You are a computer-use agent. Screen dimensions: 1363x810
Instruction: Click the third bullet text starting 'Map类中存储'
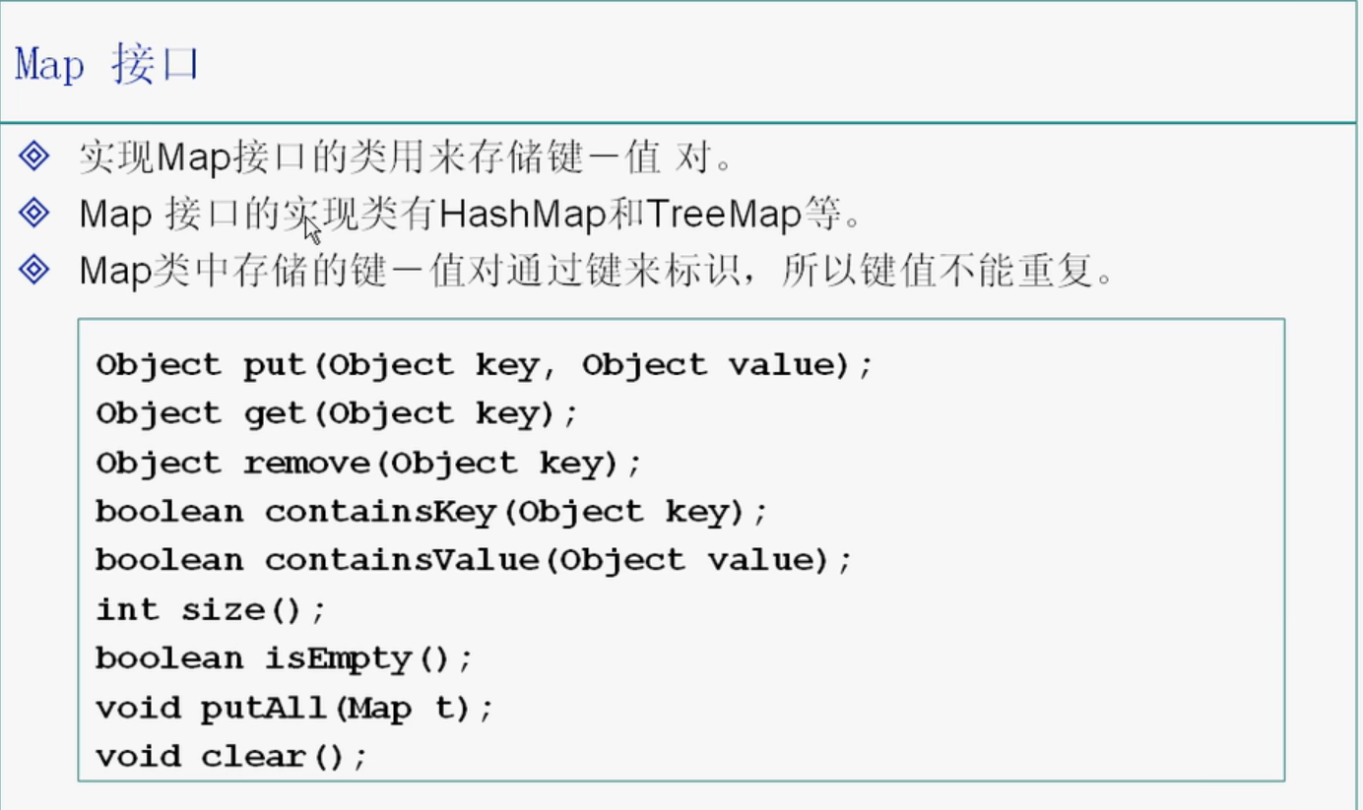coord(597,271)
